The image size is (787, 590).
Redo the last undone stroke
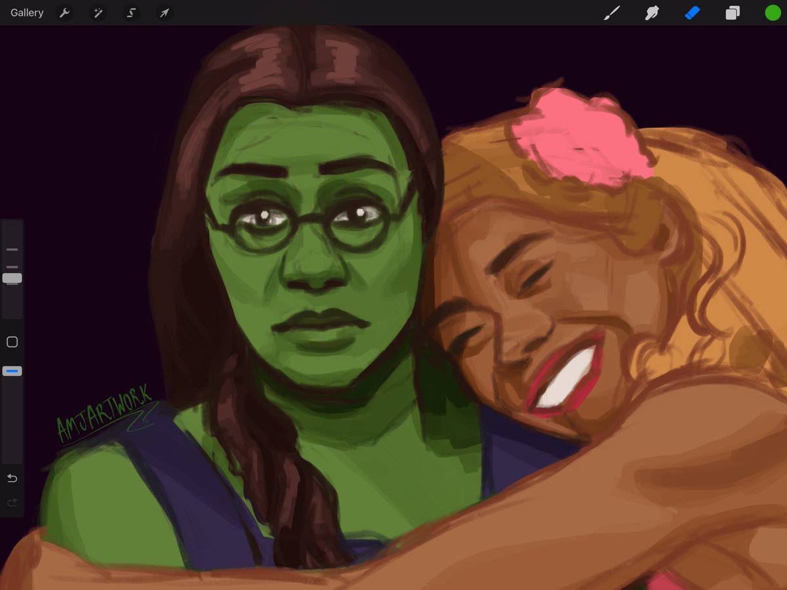click(12, 503)
